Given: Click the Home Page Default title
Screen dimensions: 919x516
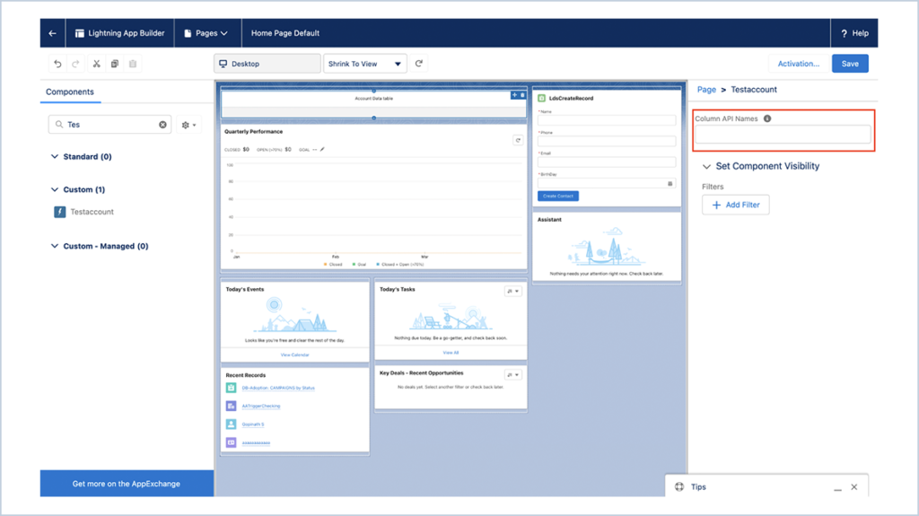Looking at the screenshot, I should (285, 33).
